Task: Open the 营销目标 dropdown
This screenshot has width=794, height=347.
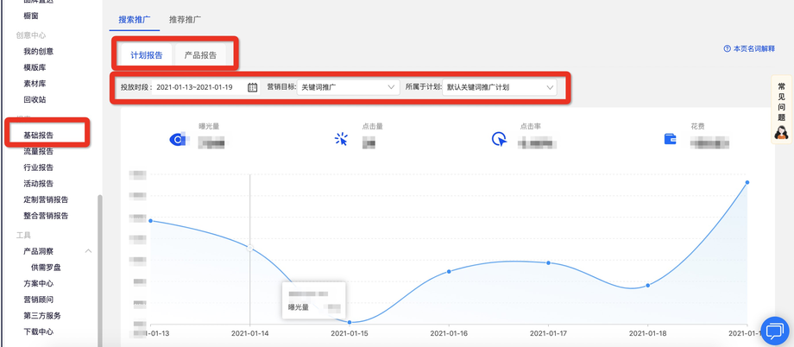Action: tap(346, 87)
